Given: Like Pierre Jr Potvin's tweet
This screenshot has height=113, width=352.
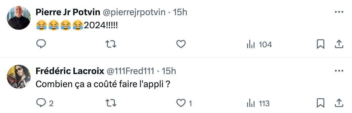Looking at the screenshot, I should 181,44.
